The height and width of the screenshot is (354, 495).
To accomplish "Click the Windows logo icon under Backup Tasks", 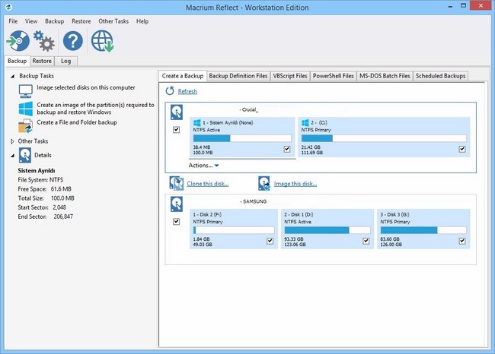I will [25, 108].
